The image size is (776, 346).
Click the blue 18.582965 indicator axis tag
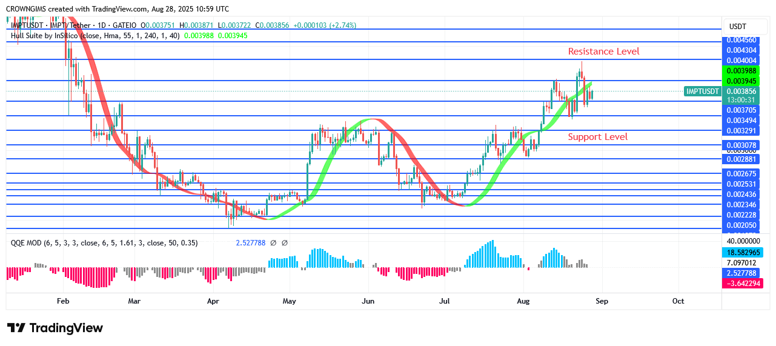(x=742, y=251)
